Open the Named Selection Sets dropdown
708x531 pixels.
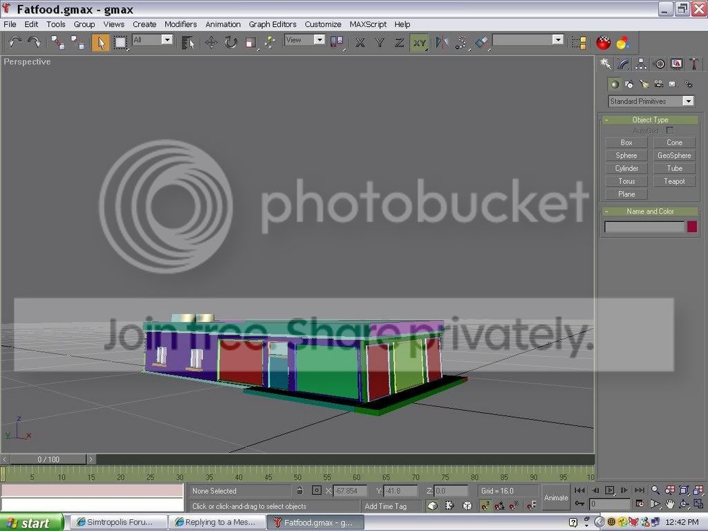click(528, 39)
